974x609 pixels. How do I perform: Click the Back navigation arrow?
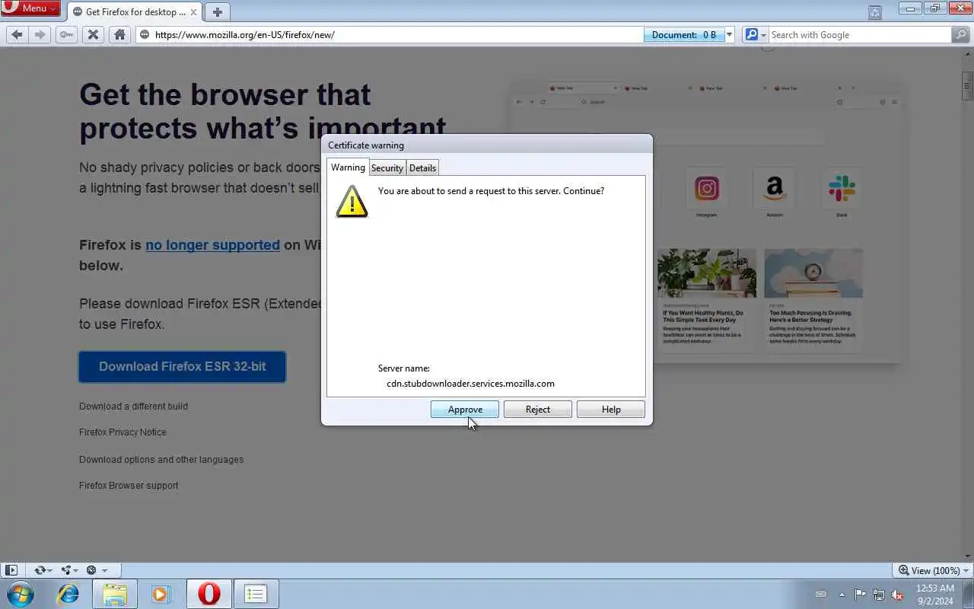(17, 35)
